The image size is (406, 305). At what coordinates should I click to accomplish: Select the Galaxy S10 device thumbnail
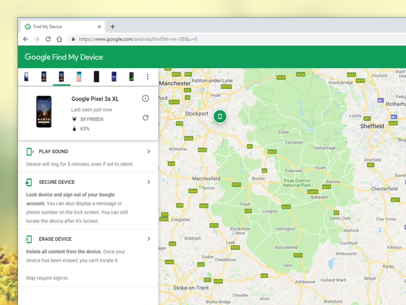(78, 76)
